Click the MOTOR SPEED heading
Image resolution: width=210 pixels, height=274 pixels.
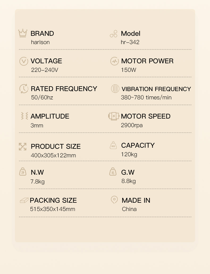pyautogui.click(x=146, y=116)
